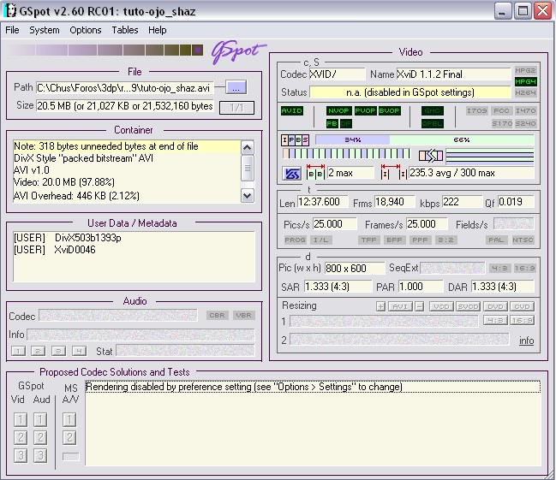556x480 pixels.
Task: Click the H264 indicator icon
Action: click(525, 92)
